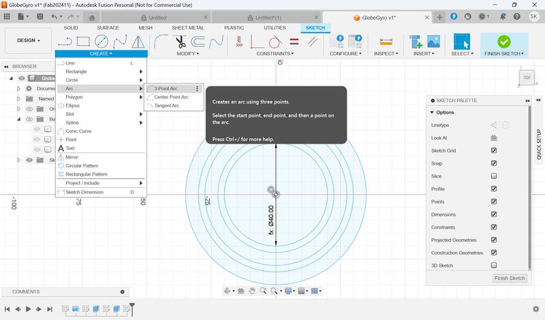This screenshot has width=545, height=320.
Task: Choose Tangent Arc from submenu
Action: [167, 106]
